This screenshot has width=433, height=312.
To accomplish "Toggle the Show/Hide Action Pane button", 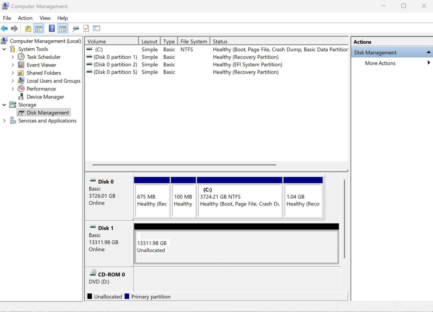I will (62, 28).
